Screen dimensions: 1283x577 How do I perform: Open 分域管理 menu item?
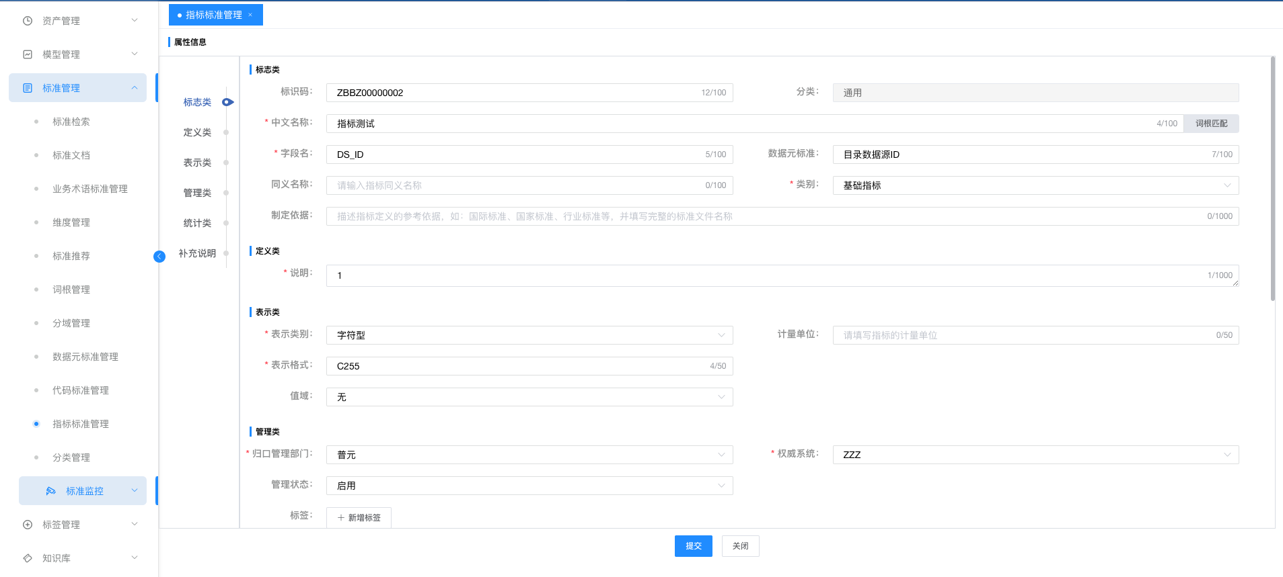click(71, 323)
